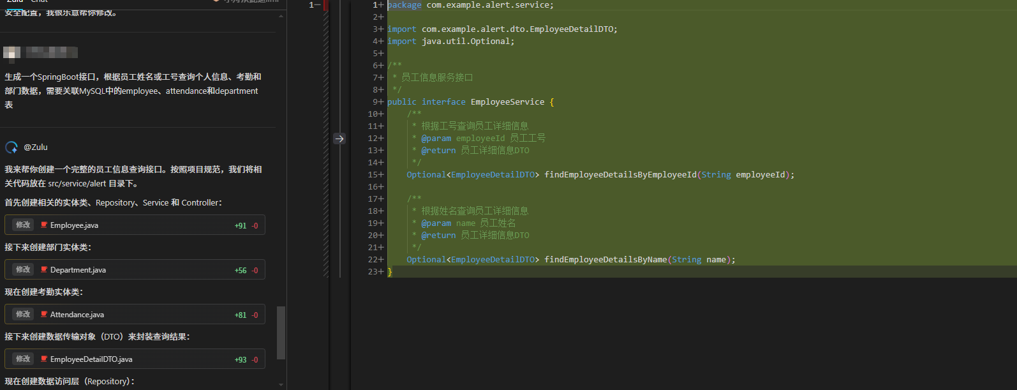Click the EmployeeService interface declaration
The image size is (1017, 390).
[470, 102]
